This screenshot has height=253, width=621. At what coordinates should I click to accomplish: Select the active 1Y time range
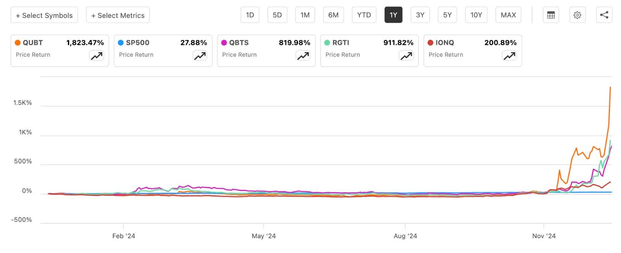point(394,15)
